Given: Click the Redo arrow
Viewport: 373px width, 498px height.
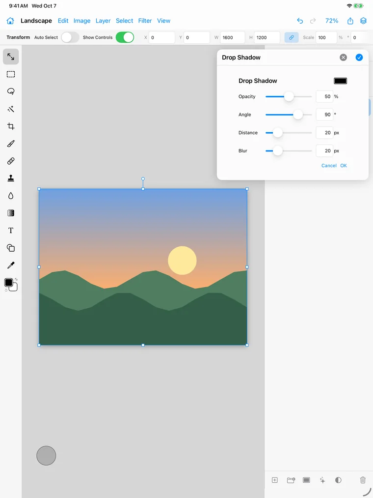Looking at the screenshot, I should (x=313, y=21).
